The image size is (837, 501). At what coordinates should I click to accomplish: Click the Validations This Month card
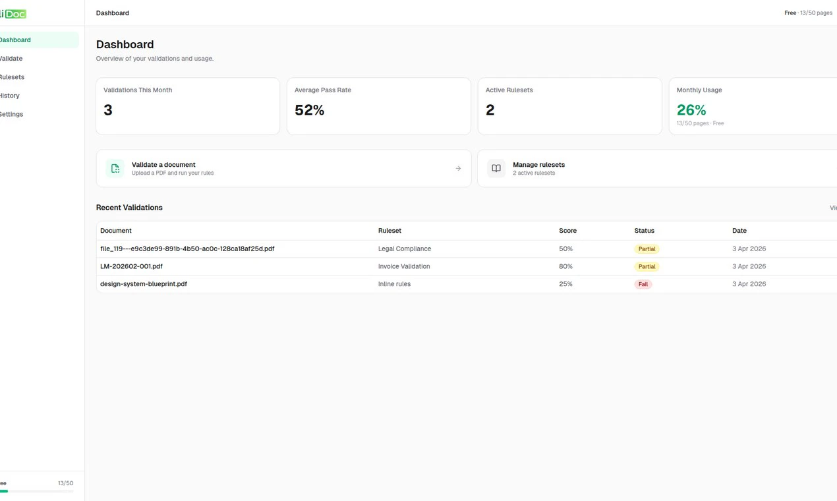(188, 106)
